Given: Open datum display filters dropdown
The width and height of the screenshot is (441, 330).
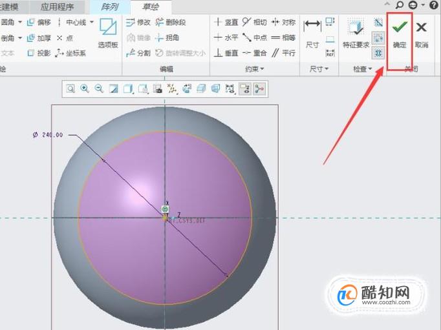Looking at the screenshot, I should pyautogui.click(x=172, y=89).
